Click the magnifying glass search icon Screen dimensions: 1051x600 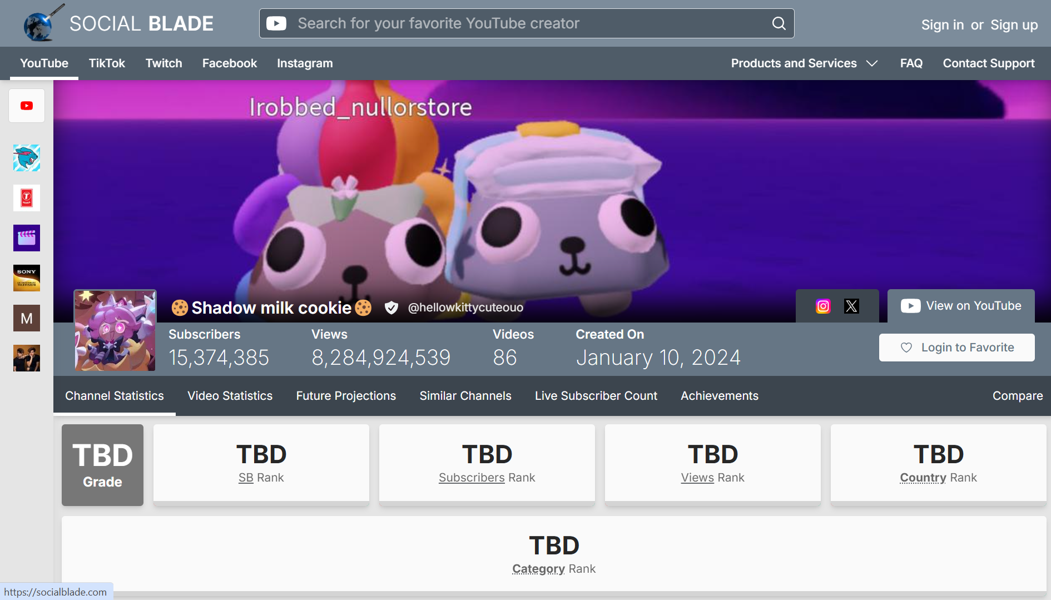click(x=779, y=23)
